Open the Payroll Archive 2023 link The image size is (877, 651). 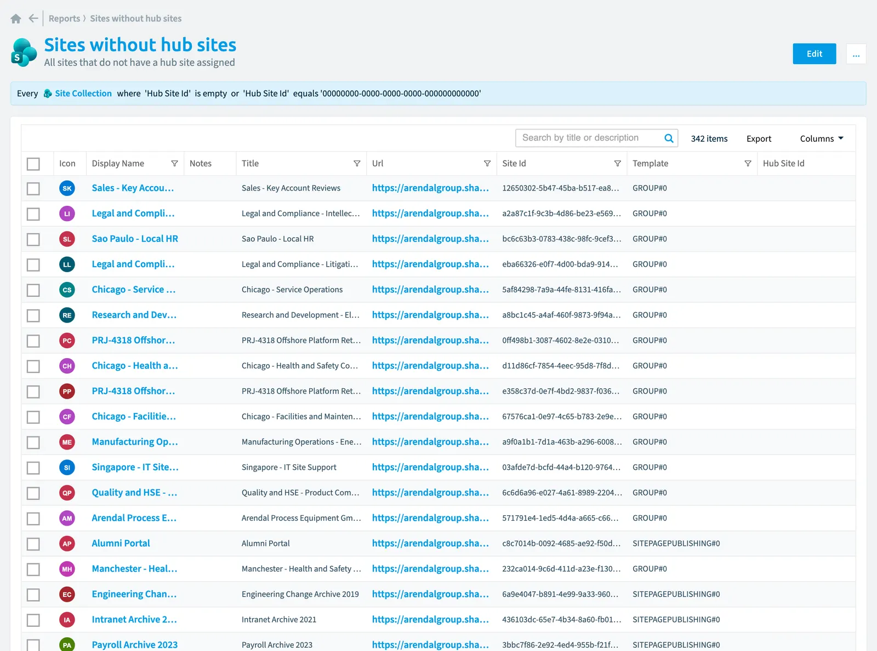tap(135, 645)
